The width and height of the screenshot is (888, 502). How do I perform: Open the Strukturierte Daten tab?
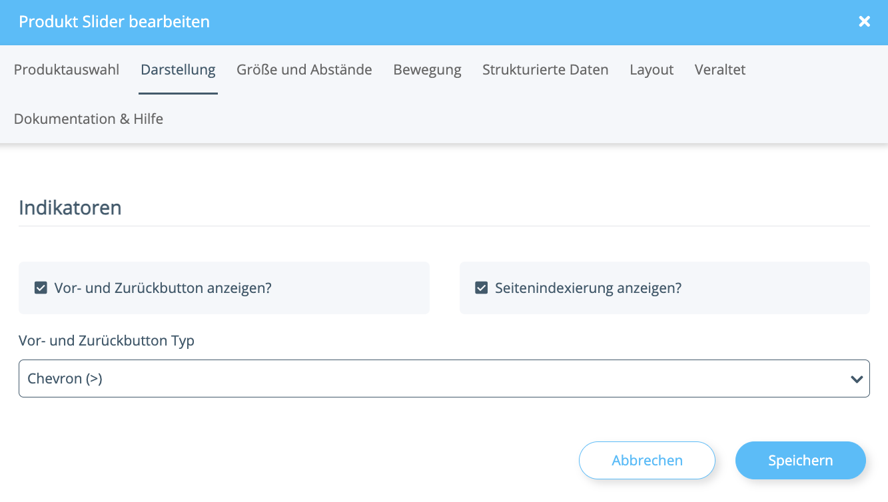click(546, 69)
